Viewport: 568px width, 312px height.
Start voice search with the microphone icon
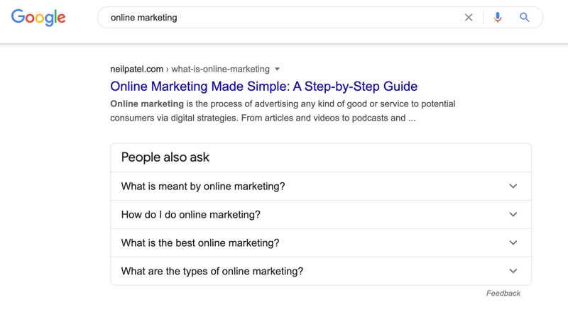[x=498, y=18]
